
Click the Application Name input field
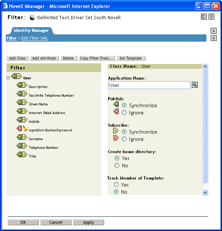pyautogui.click(x=149, y=85)
